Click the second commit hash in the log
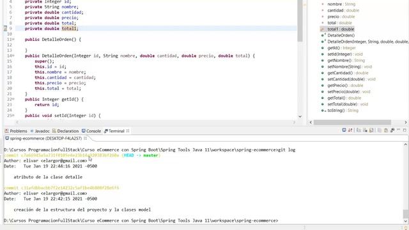The image size is (409, 230). pyautogui.click(x=70, y=188)
